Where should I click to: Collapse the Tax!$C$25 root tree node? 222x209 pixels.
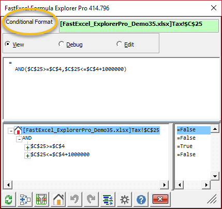(x=11, y=131)
